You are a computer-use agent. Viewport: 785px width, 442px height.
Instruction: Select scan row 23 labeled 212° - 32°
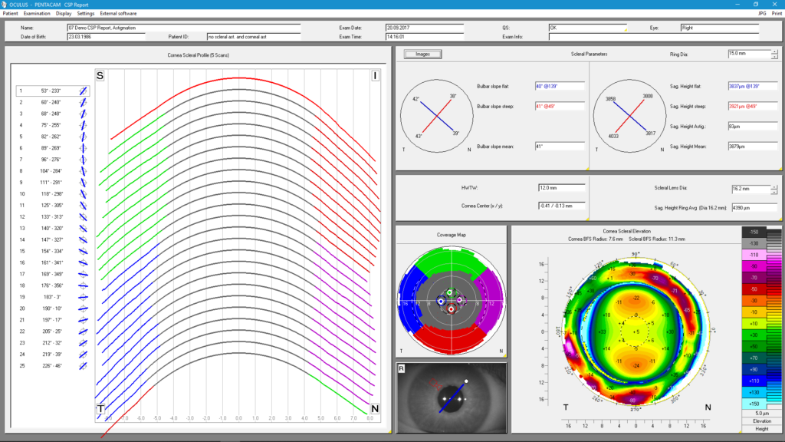pos(53,343)
